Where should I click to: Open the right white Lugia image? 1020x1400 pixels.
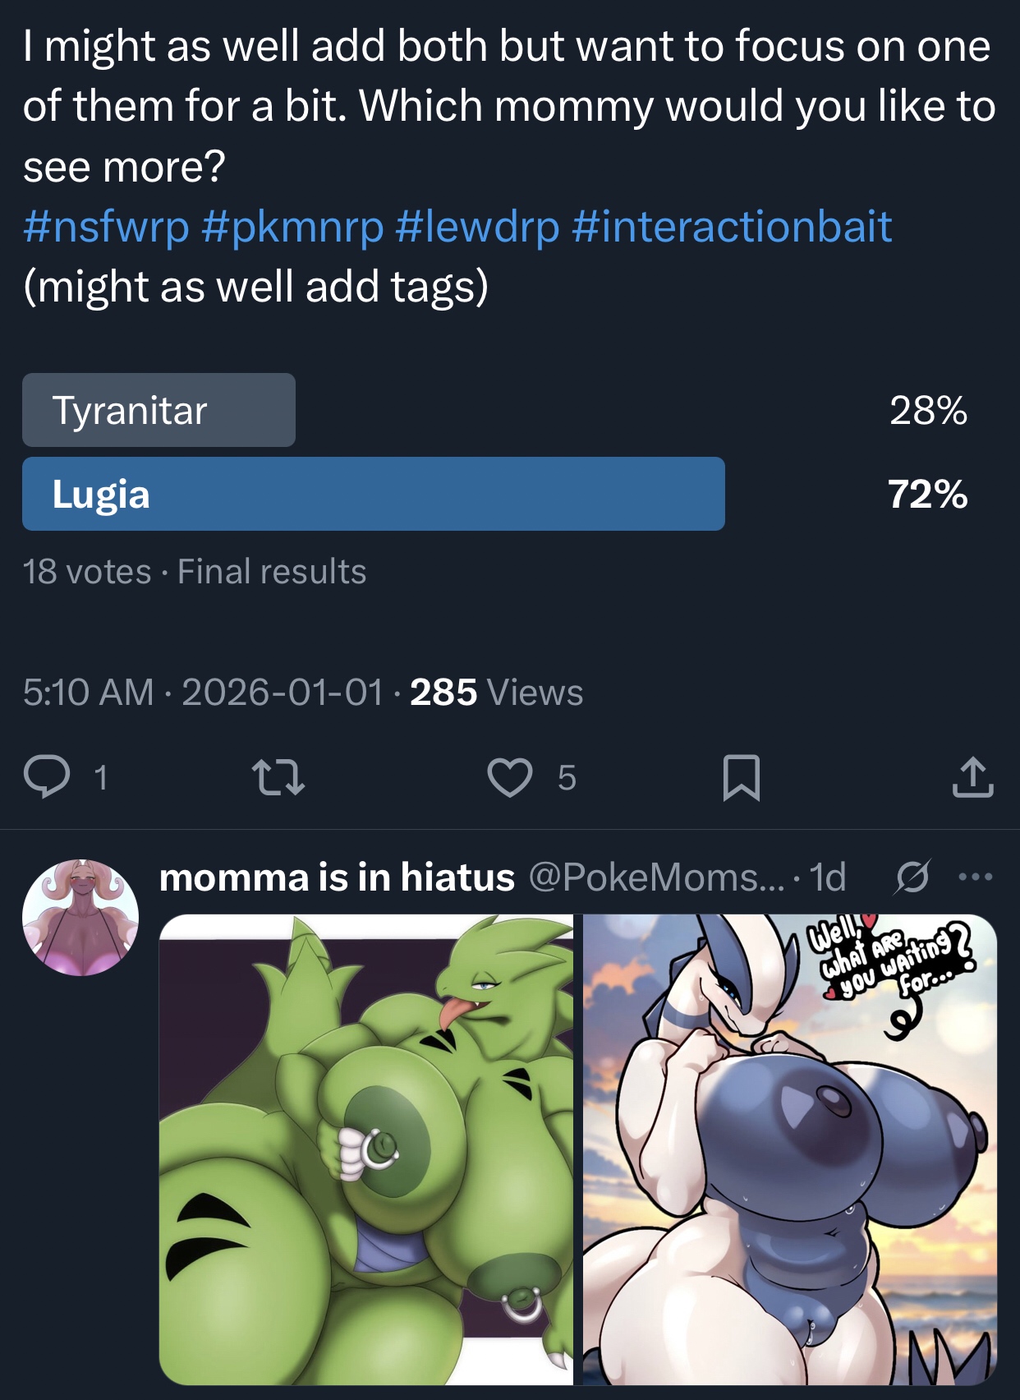coord(789,1149)
